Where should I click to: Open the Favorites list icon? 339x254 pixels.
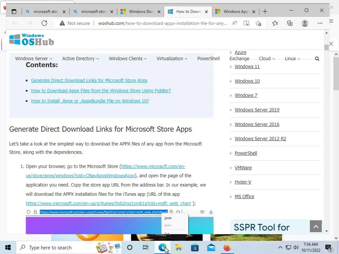click(x=275, y=23)
